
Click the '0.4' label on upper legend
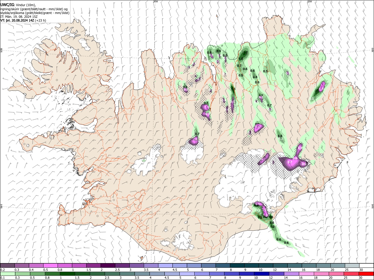pos(31,270)
